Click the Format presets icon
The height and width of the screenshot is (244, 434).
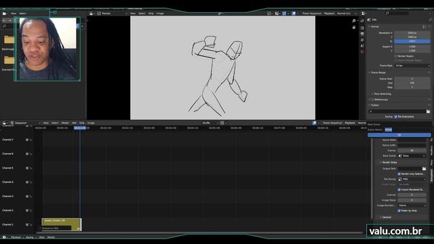[424, 26]
